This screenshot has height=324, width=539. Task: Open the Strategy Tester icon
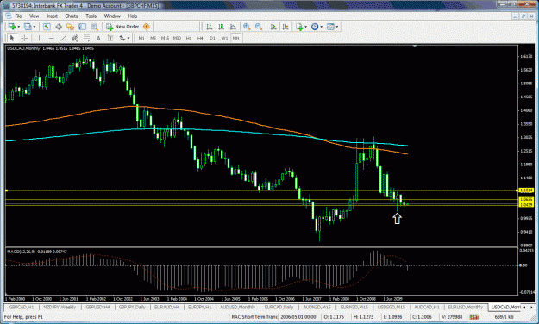point(94,27)
